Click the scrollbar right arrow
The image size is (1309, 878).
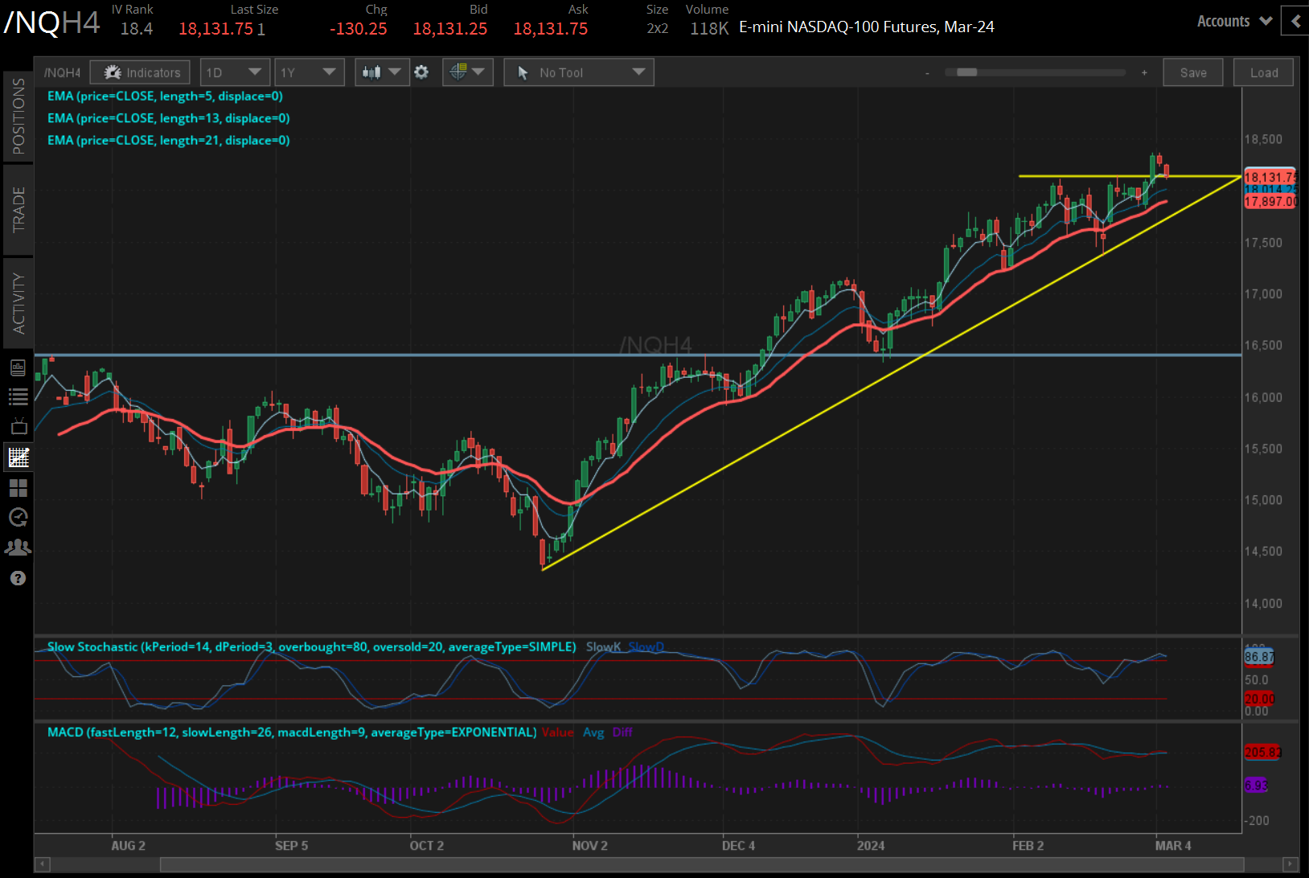tap(1291, 864)
